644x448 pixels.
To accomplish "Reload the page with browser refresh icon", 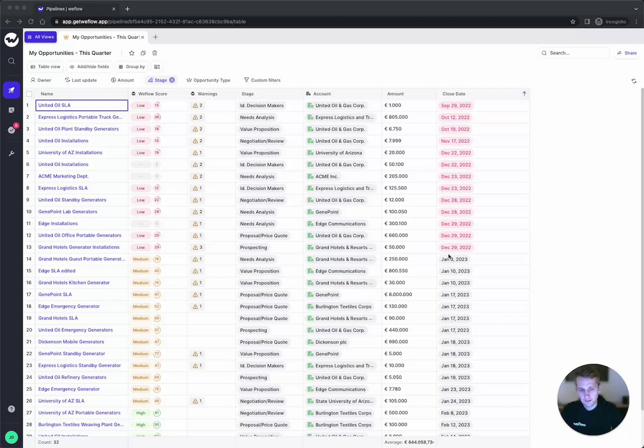I will tap(31, 22).
